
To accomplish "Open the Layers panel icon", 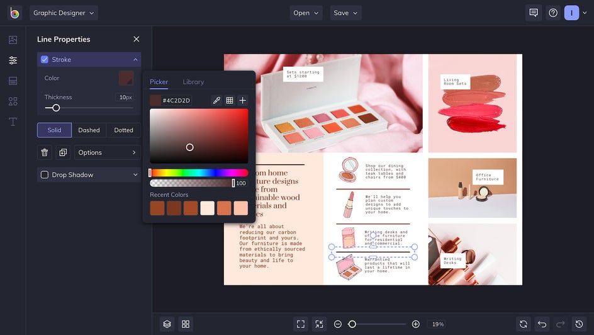I will (167, 324).
